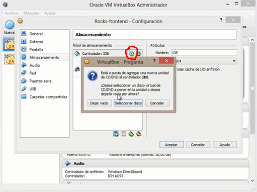This screenshot has width=257, height=192.
Task: Click the Windows DirectSound value text
Action: tap(125, 171)
